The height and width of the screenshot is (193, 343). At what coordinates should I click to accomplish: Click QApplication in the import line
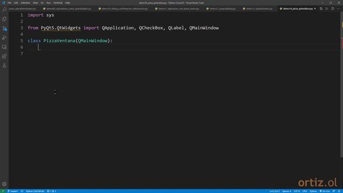click(x=118, y=28)
